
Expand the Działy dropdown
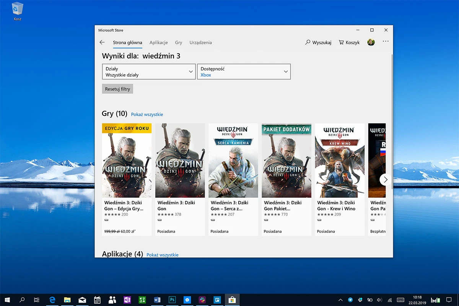[149, 72]
